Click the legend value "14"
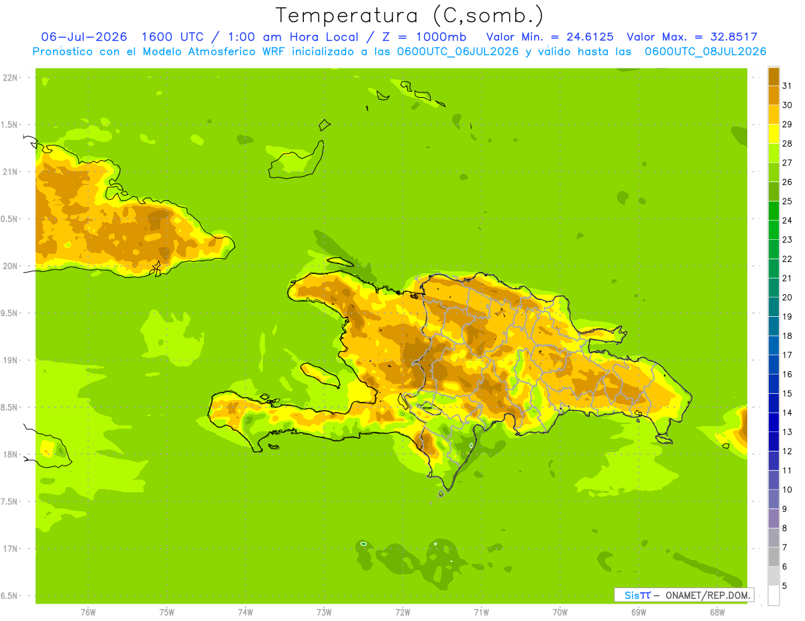This screenshot has width=805, height=621. tap(787, 413)
